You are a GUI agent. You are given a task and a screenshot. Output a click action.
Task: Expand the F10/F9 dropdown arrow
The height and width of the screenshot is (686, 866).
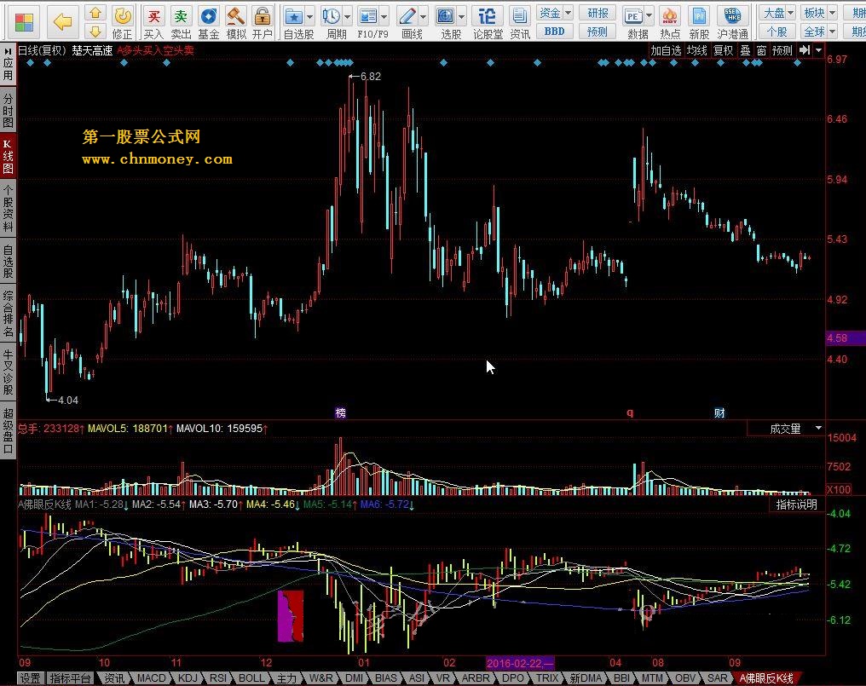[384, 16]
